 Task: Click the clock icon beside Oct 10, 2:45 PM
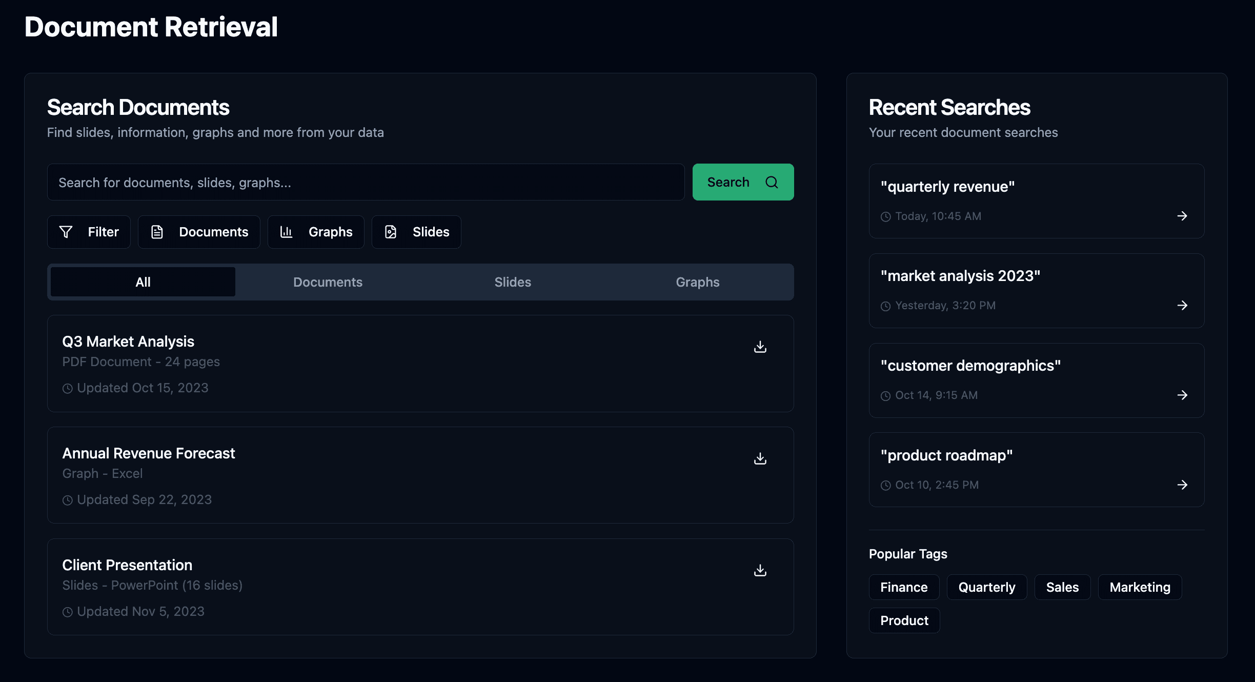click(x=885, y=485)
